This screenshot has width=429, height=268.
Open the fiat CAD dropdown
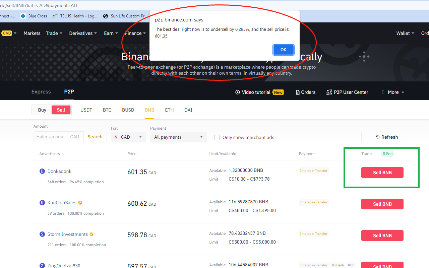[128, 137]
